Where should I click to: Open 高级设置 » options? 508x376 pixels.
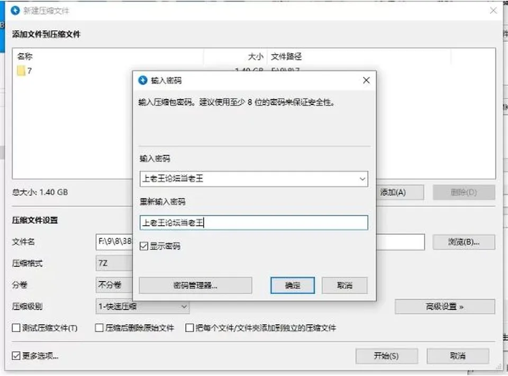click(445, 306)
